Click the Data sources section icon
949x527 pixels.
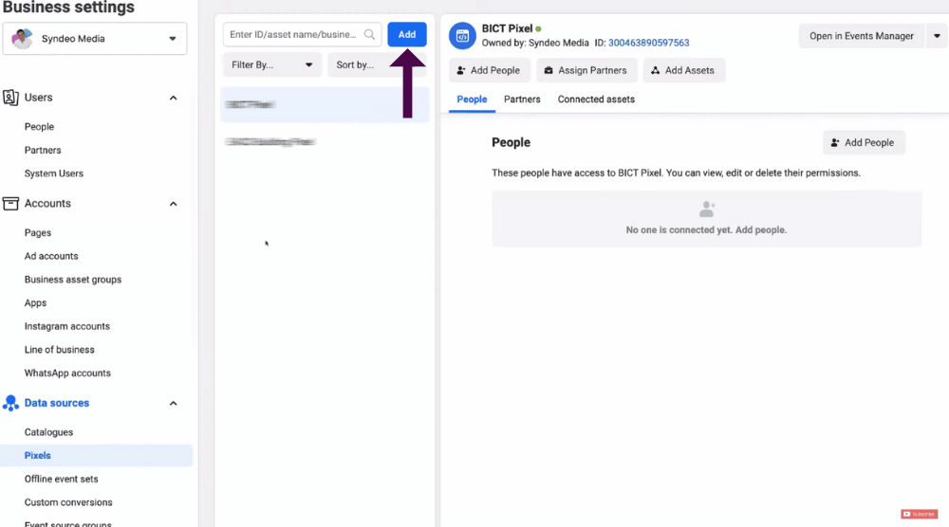(x=10, y=403)
